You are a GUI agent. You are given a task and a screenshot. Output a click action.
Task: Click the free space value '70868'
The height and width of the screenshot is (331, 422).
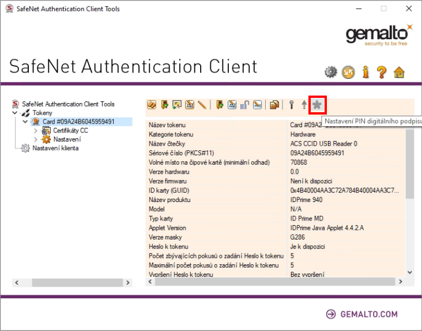pos(299,162)
